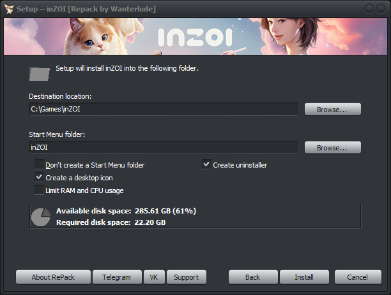391x295 pixels.
Task: Open the VK link button
Action: click(x=154, y=277)
